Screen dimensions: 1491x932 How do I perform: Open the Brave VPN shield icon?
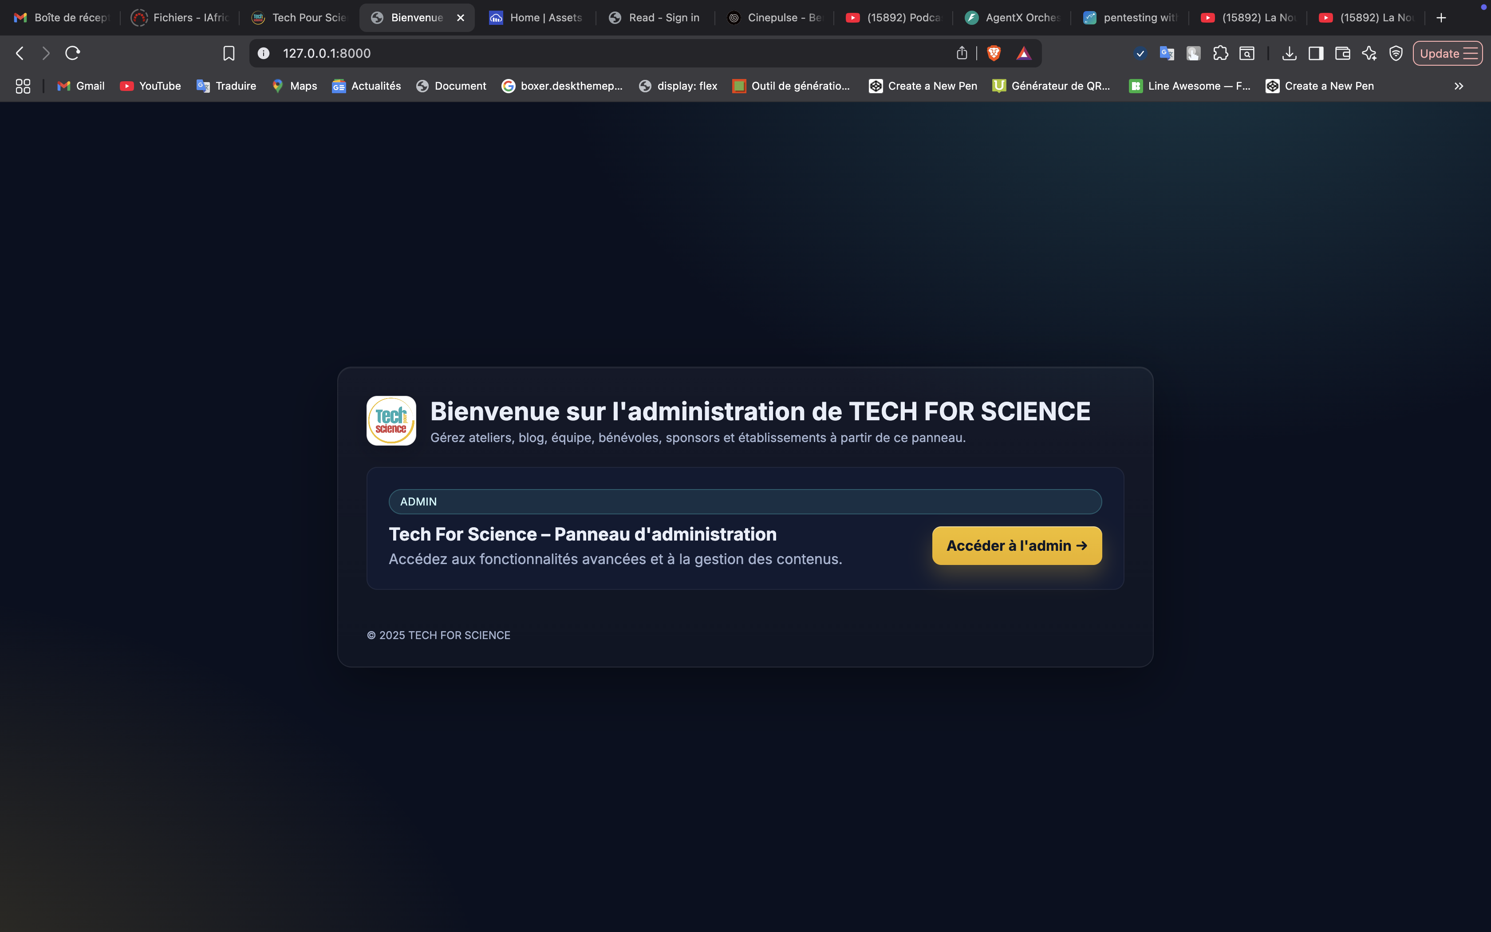click(1396, 54)
